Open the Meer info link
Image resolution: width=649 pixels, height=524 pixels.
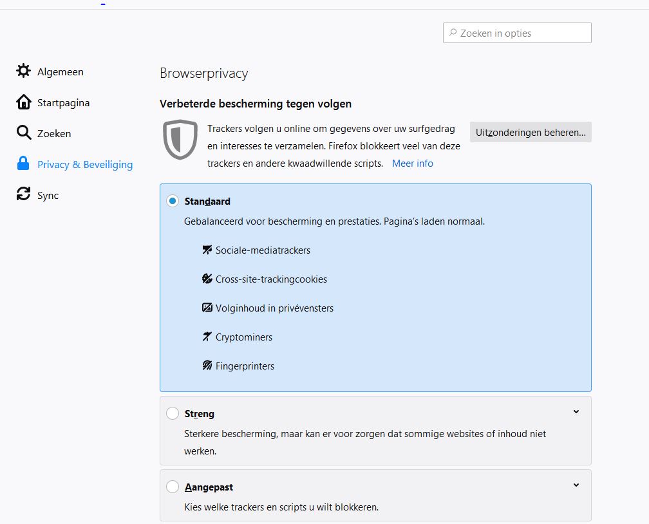pyautogui.click(x=413, y=164)
